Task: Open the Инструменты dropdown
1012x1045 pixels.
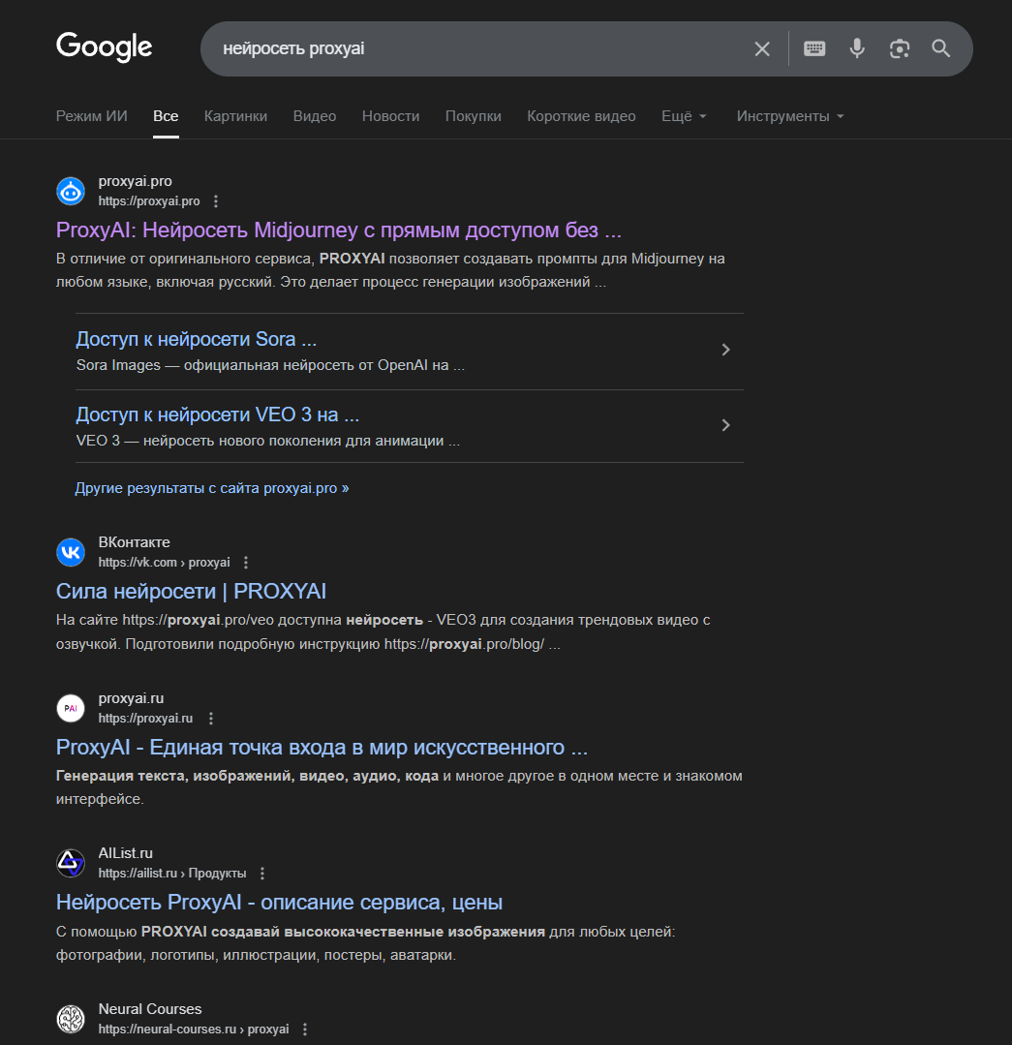Action: [x=790, y=116]
